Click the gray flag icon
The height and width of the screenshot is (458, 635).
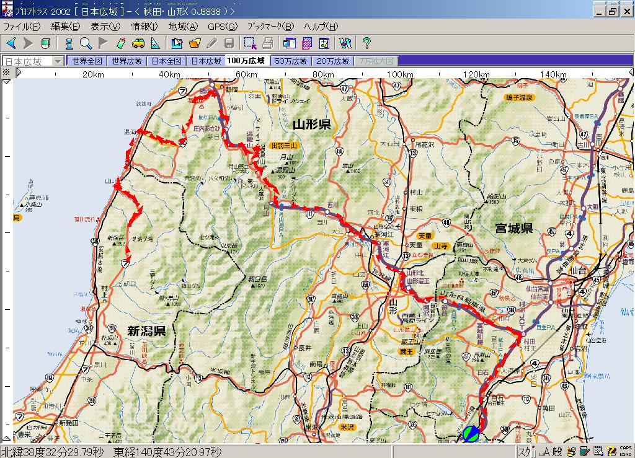[103, 43]
